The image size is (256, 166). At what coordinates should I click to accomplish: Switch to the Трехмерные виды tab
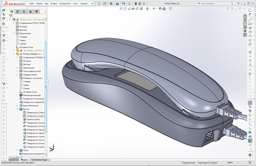click(39, 160)
